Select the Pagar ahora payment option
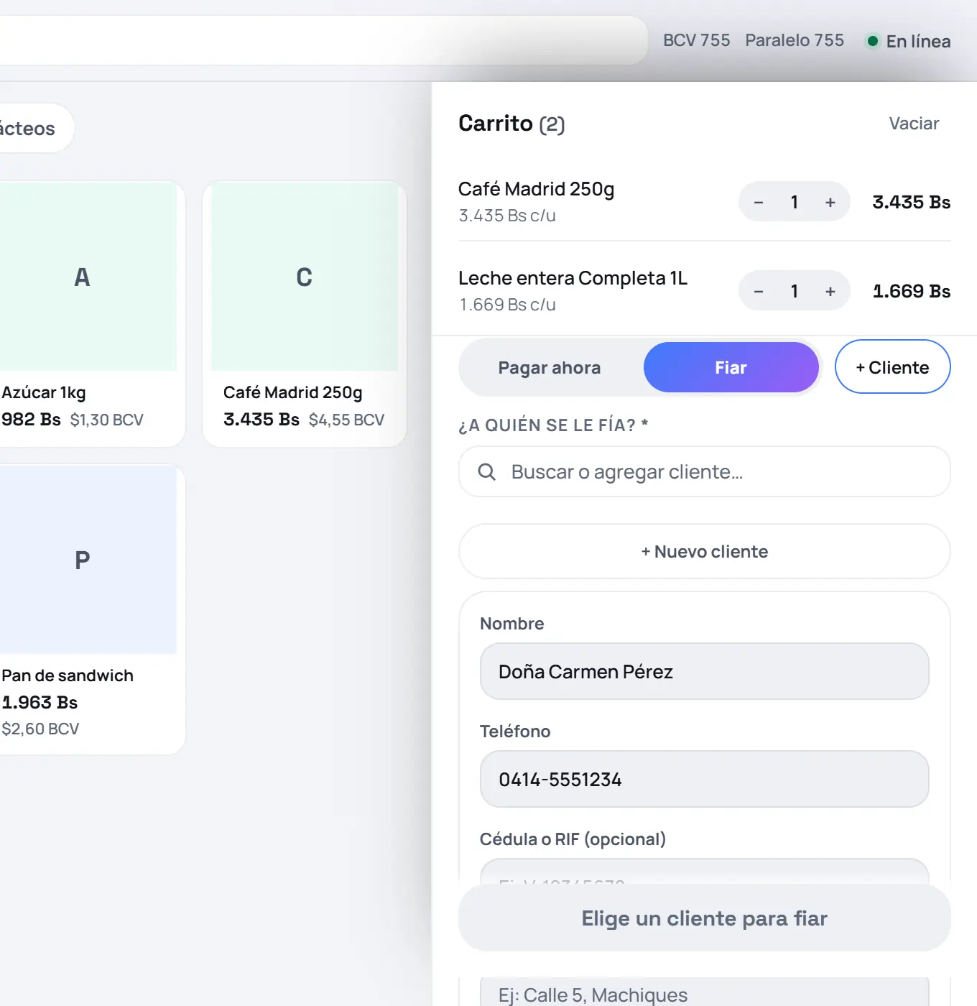 [550, 367]
